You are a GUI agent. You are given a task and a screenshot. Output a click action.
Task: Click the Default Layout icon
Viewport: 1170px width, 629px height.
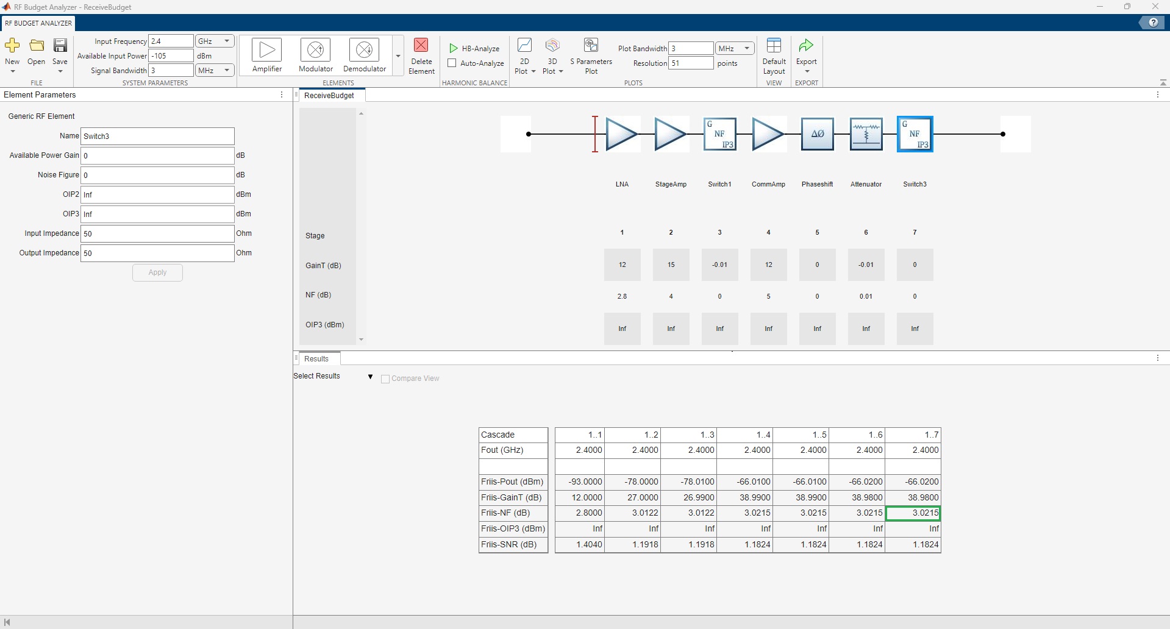(x=774, y=46)
